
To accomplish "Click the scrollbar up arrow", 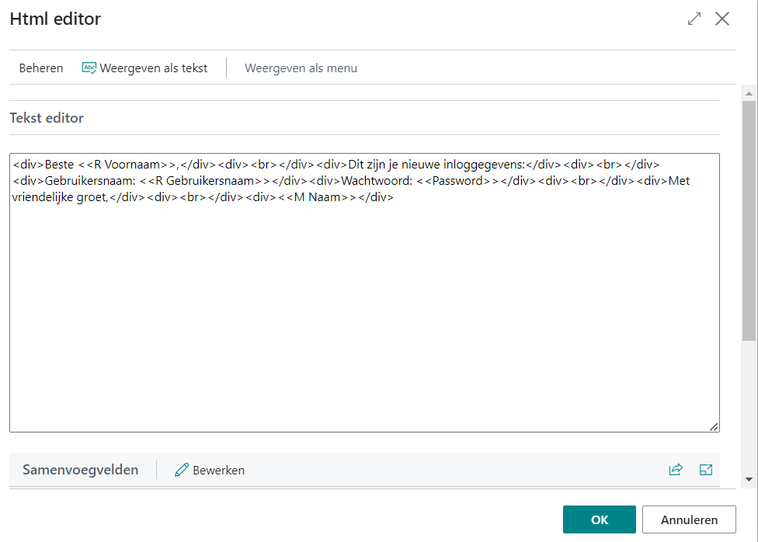I will coord(749,92).
